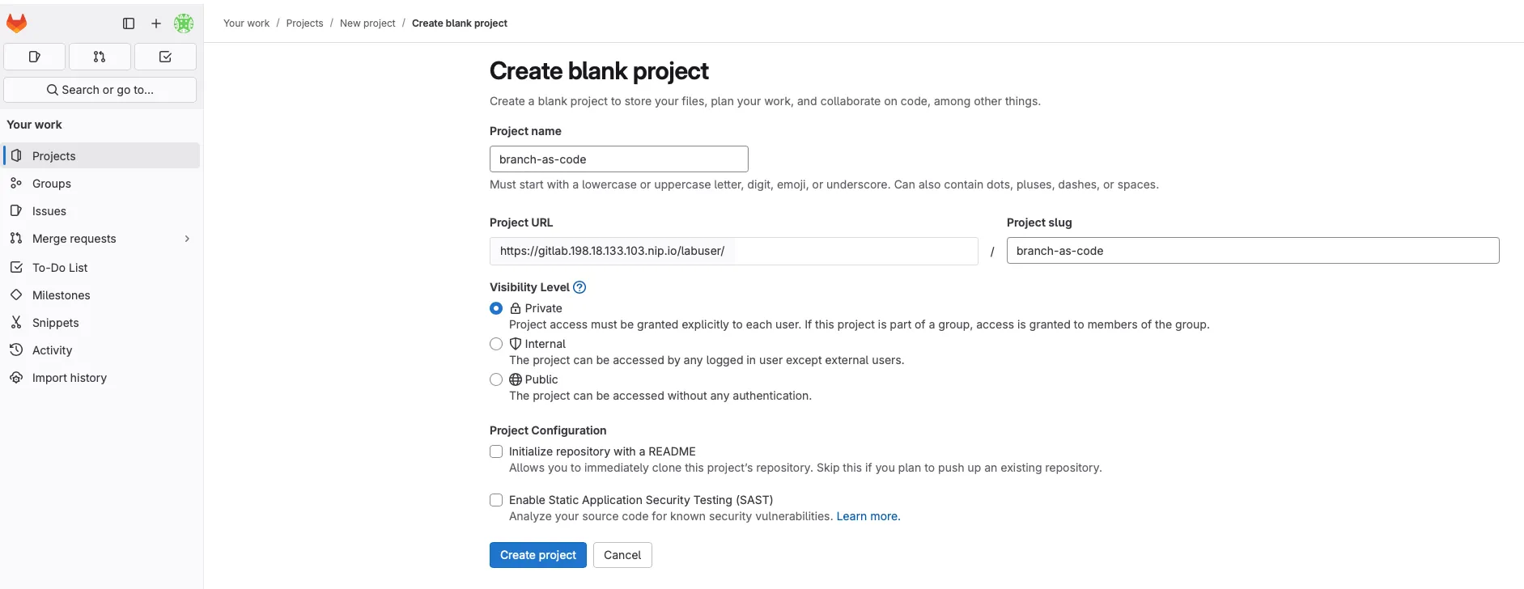Image resolution: width=1524 pixels, height=589 pixels.
Task: Expand the Merge requests submenu chevron
Action: 187,239
